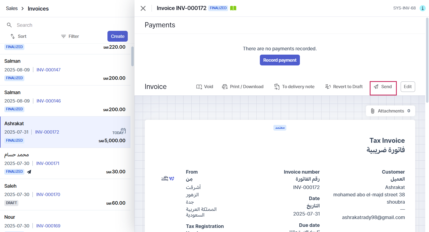Open invoice link INV-000147
The height and width of the screenshot is (232, 429).
pyautogui.click(x=48, y=70)
